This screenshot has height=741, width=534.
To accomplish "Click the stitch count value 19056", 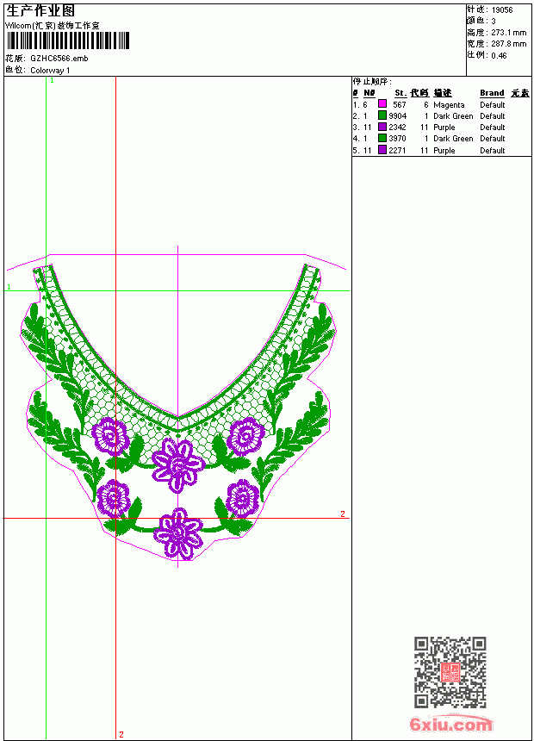I will pyautogui.click(x=502, y=10).
